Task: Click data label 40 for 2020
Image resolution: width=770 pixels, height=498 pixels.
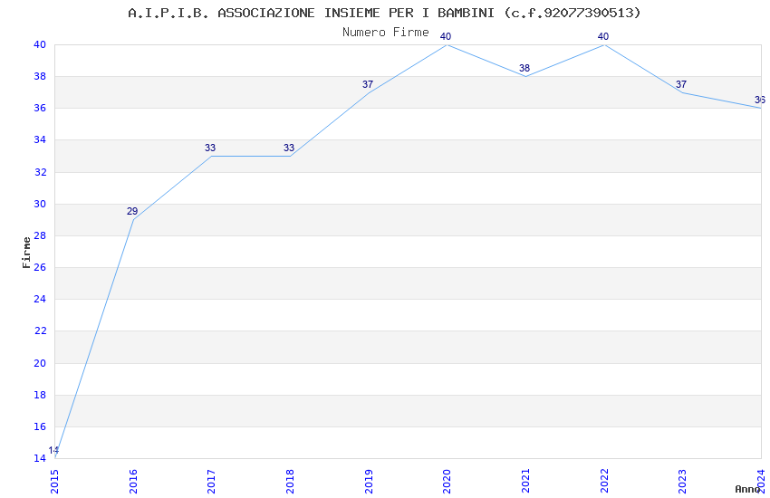Action: click(446, 37)
